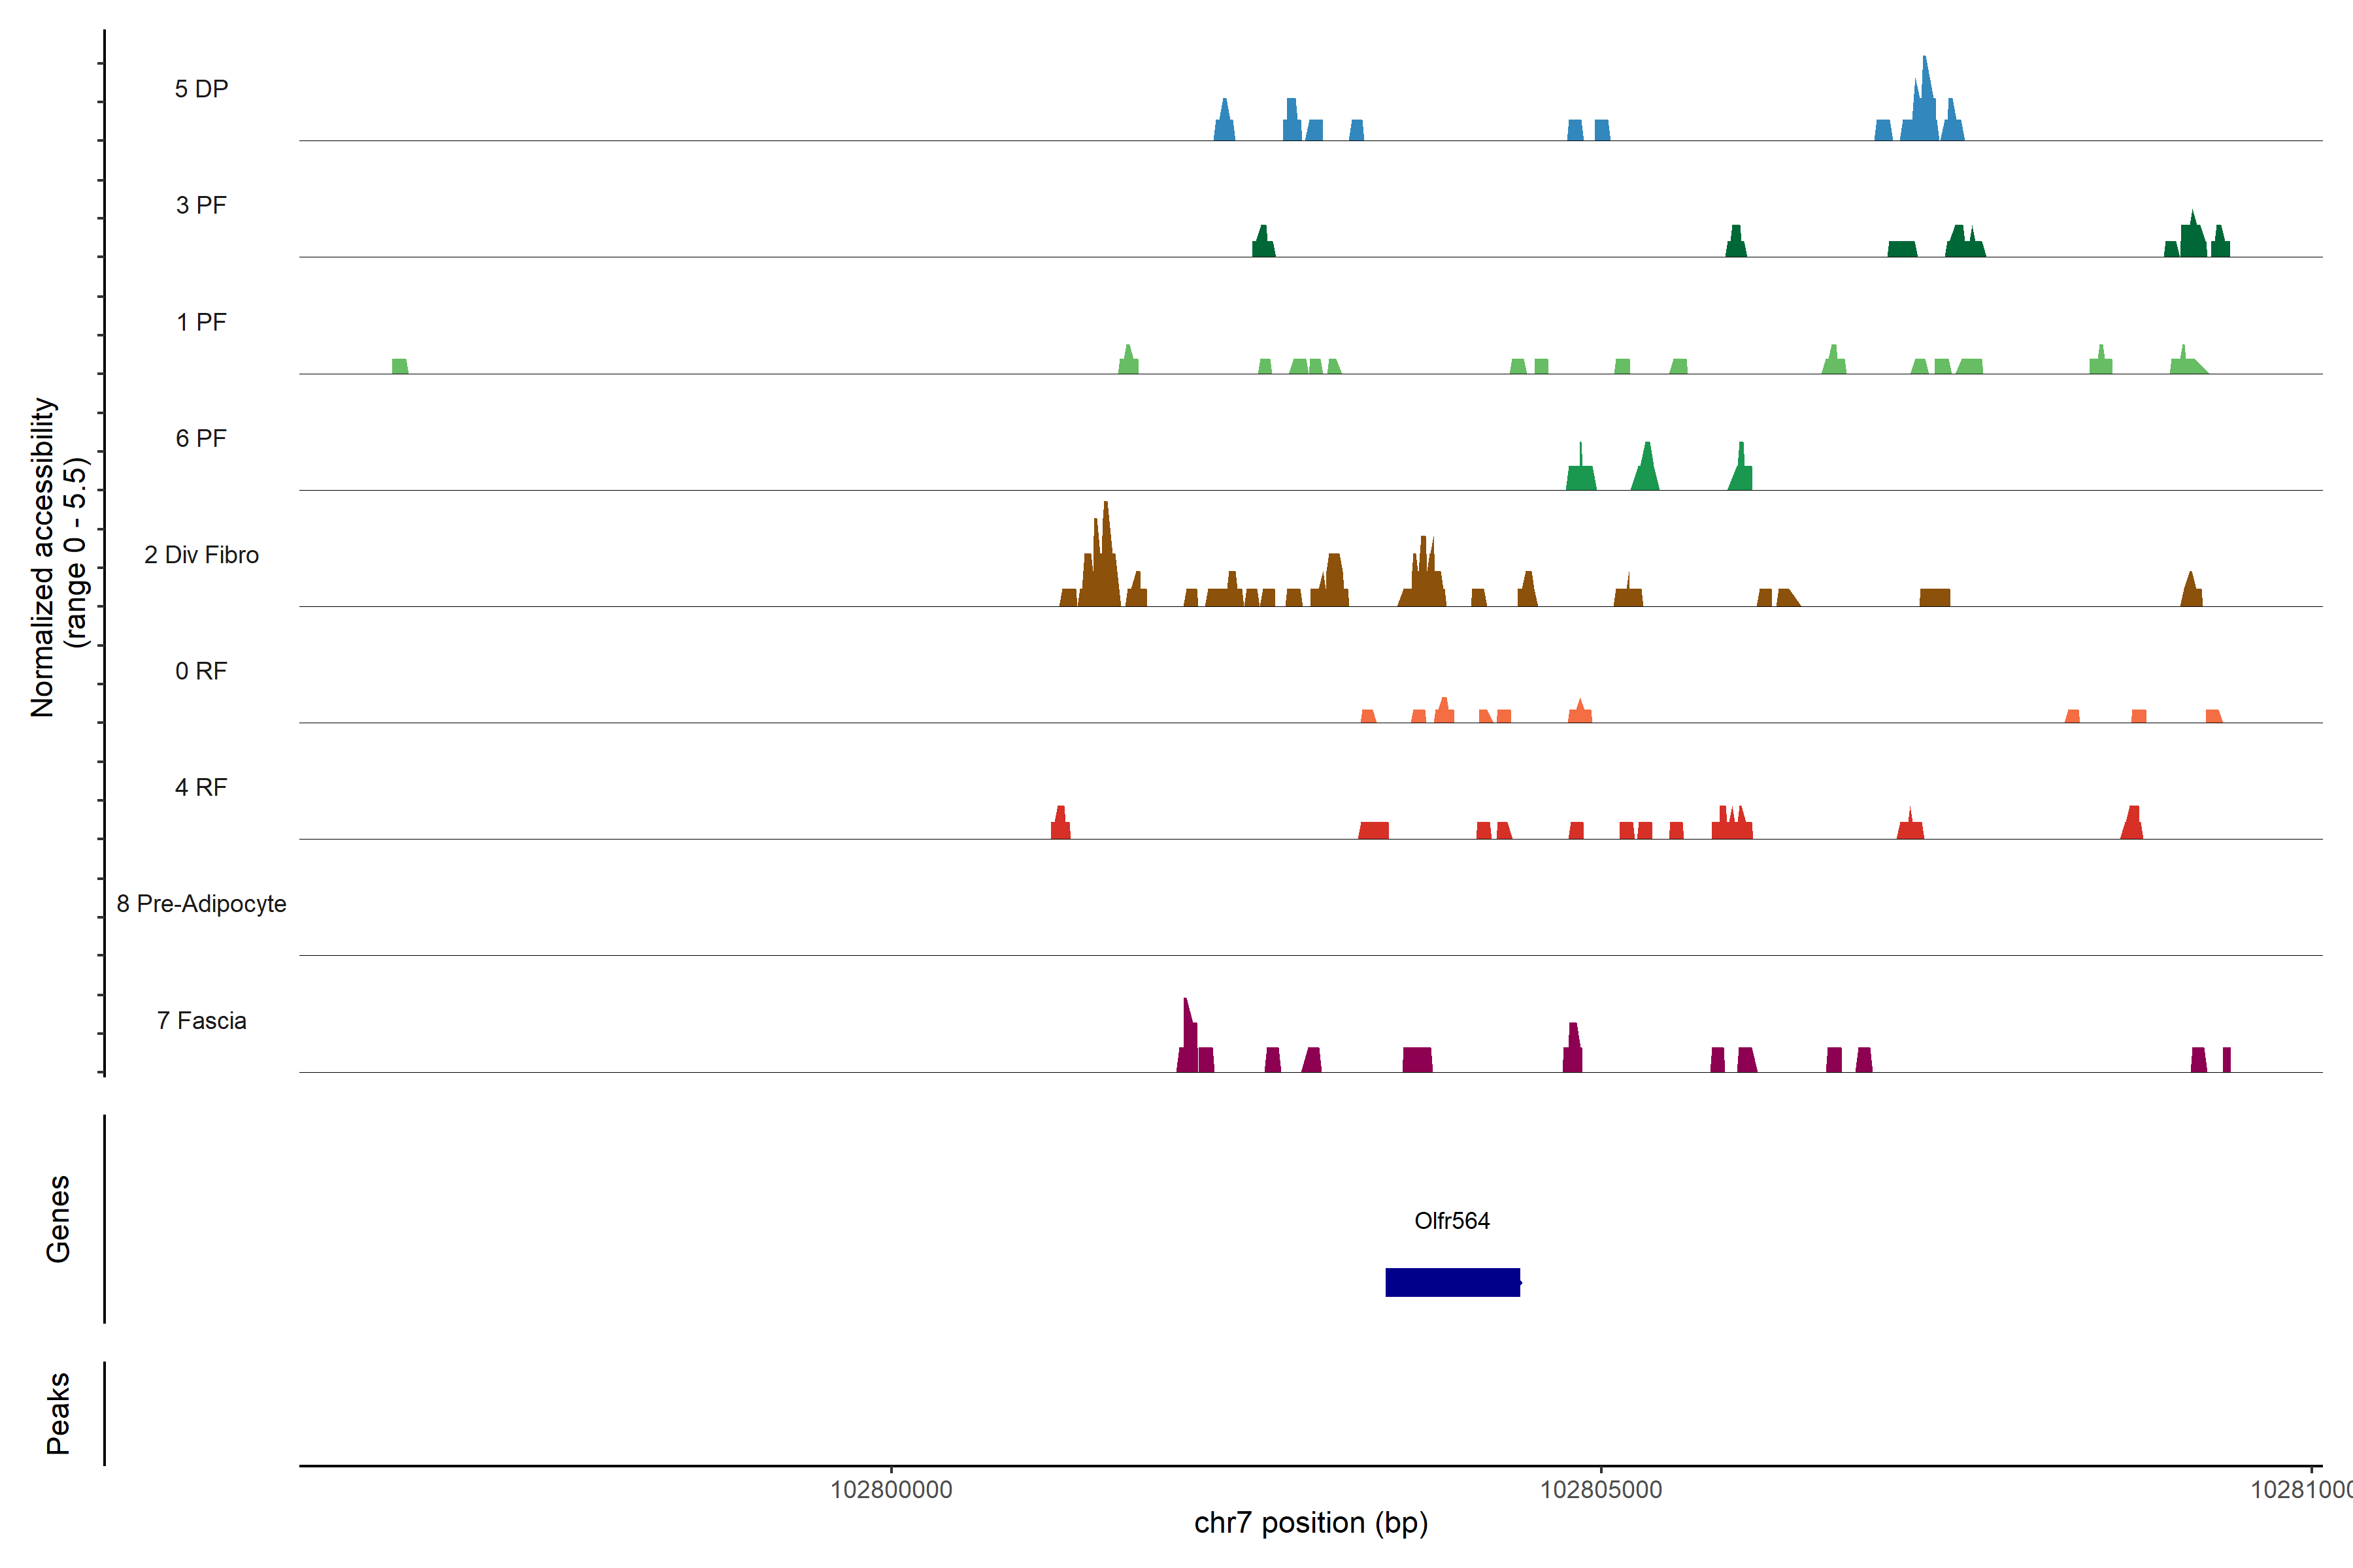The image size is (2353, 1568).
Task: Click the 2 Div Fibro track label
Action: (201, 555)
